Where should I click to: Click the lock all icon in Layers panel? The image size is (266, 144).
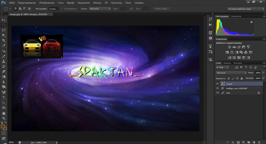[x=242, y=78]
